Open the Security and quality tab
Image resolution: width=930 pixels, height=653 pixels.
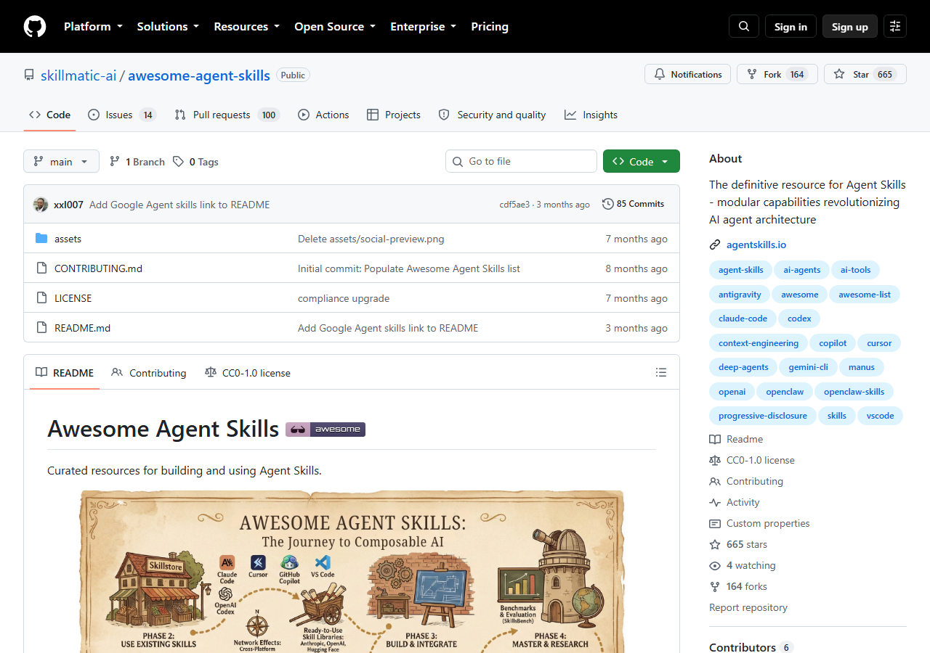(x=492, y=115)
